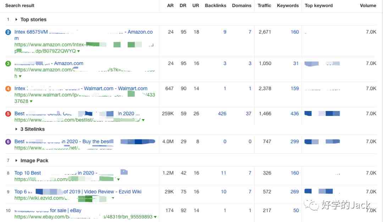The height and width of the screenshot is (222, 383).
Task: Expand the Image Pack row
Action: click(x=16, y=161)
